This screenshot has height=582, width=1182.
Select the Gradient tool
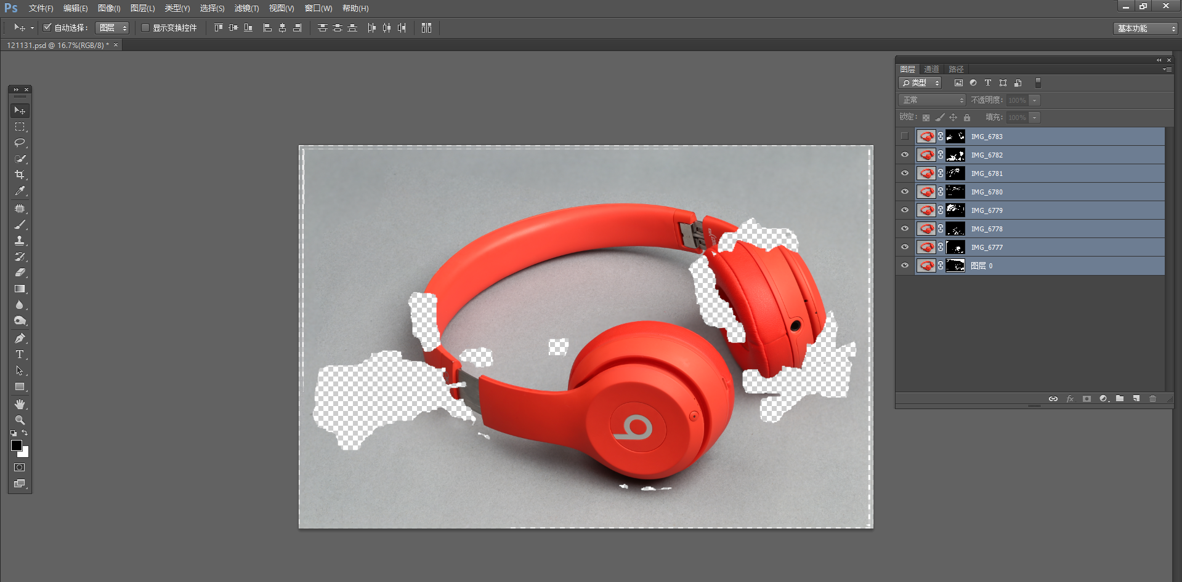click(20, 289)
